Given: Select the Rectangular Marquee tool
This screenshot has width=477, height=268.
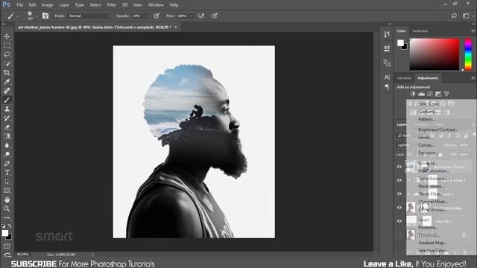Looking at the screenshot, I should pos(7,45).
